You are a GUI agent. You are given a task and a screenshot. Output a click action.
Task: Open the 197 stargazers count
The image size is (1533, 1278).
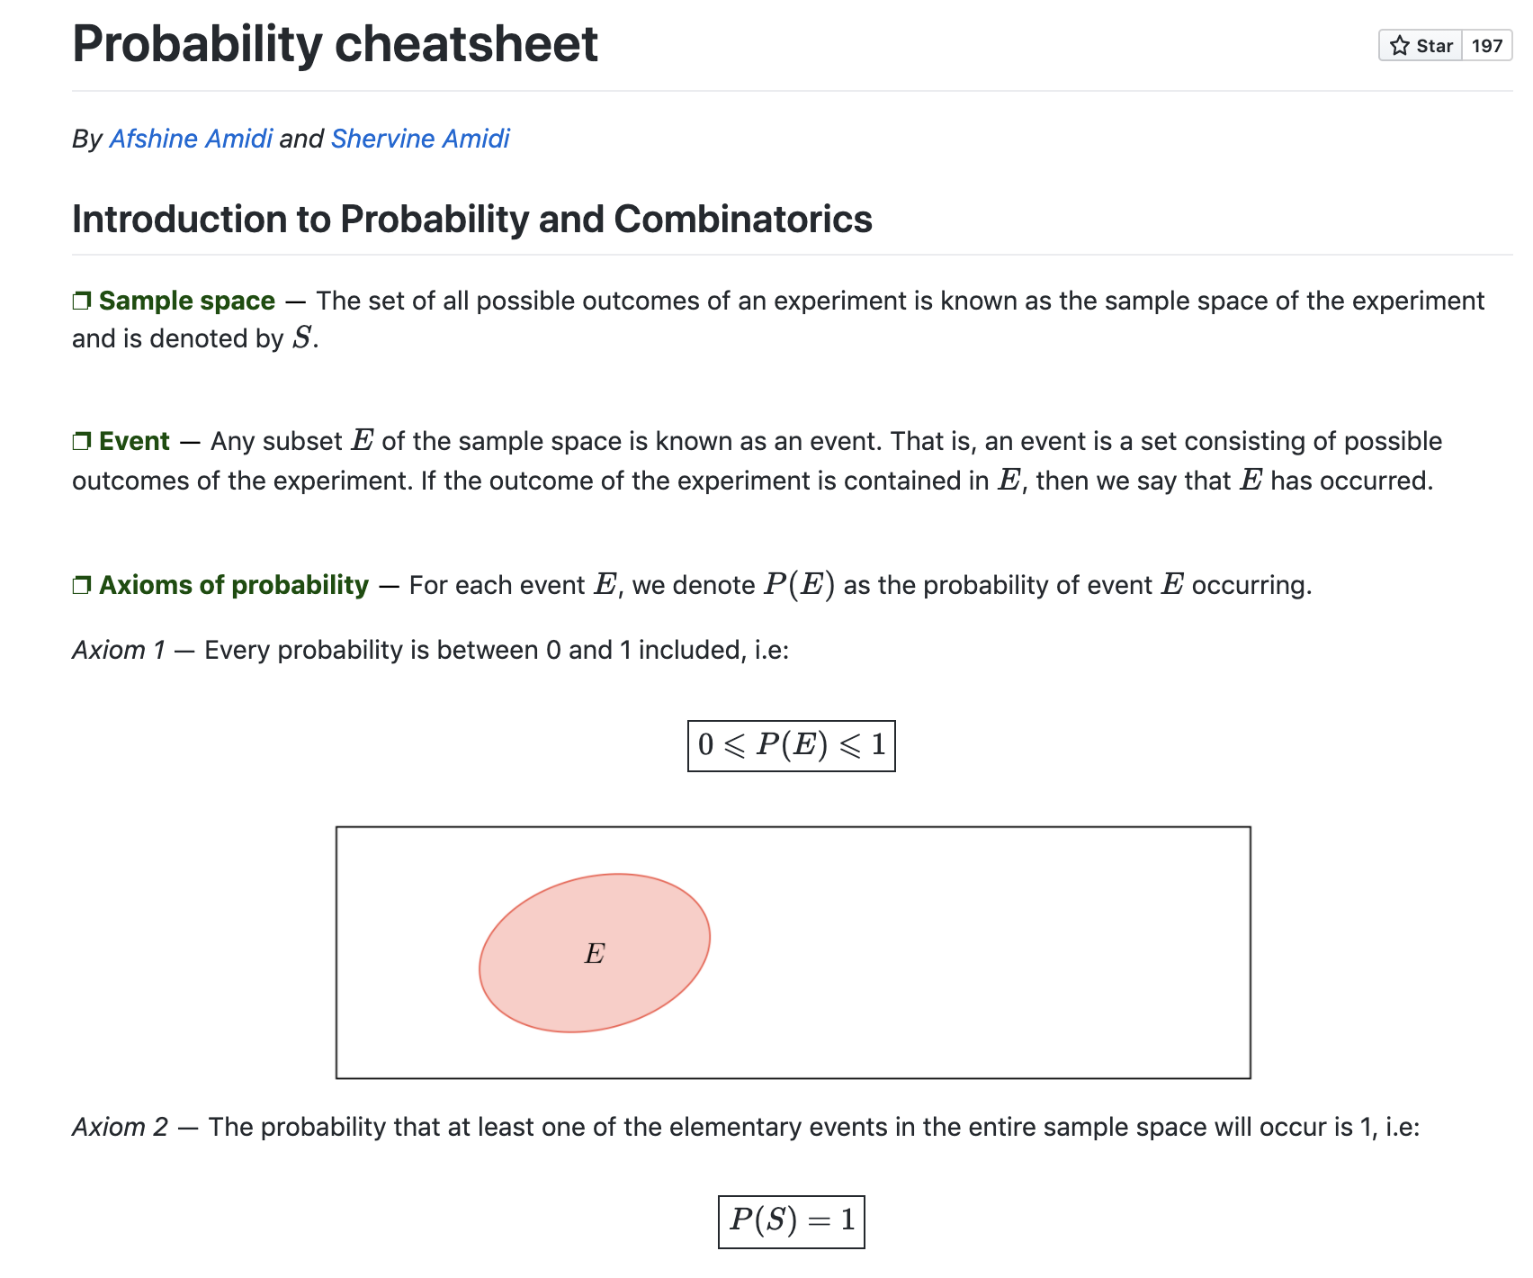click(1487, 46)
